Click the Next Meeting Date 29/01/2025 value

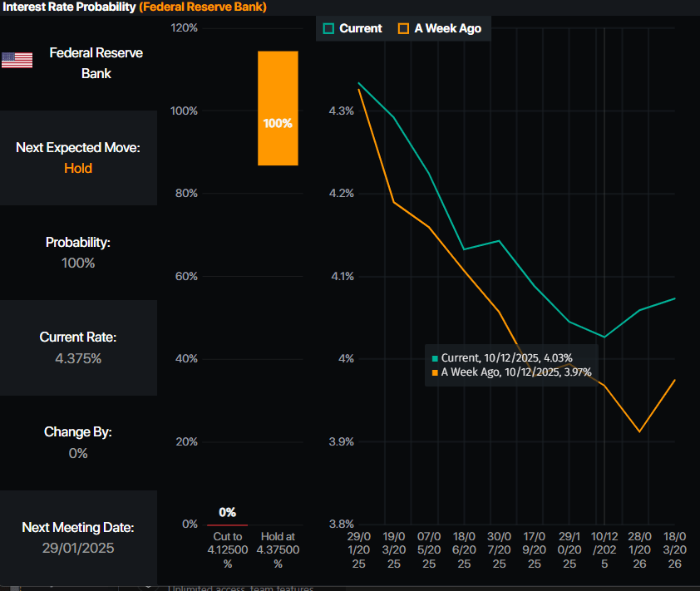pos(78,548)
